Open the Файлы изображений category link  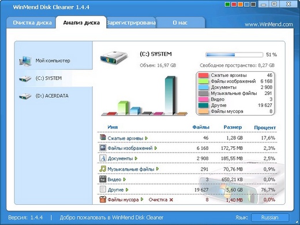pyautogui.click(x=130, y=148)
